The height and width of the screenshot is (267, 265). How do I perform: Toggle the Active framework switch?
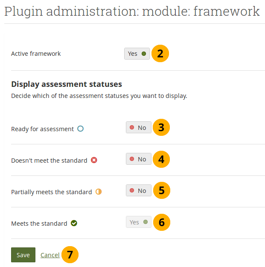pos(137,54)
